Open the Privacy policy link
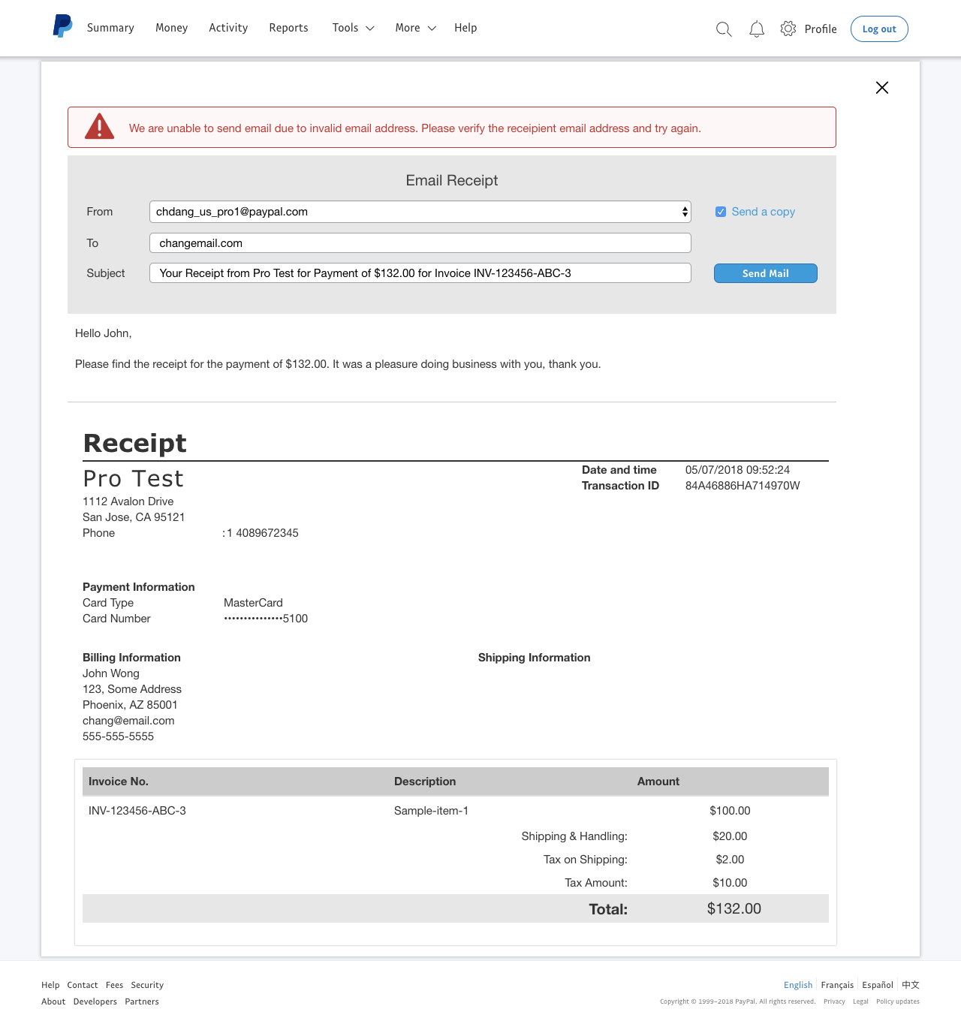 834,1001
